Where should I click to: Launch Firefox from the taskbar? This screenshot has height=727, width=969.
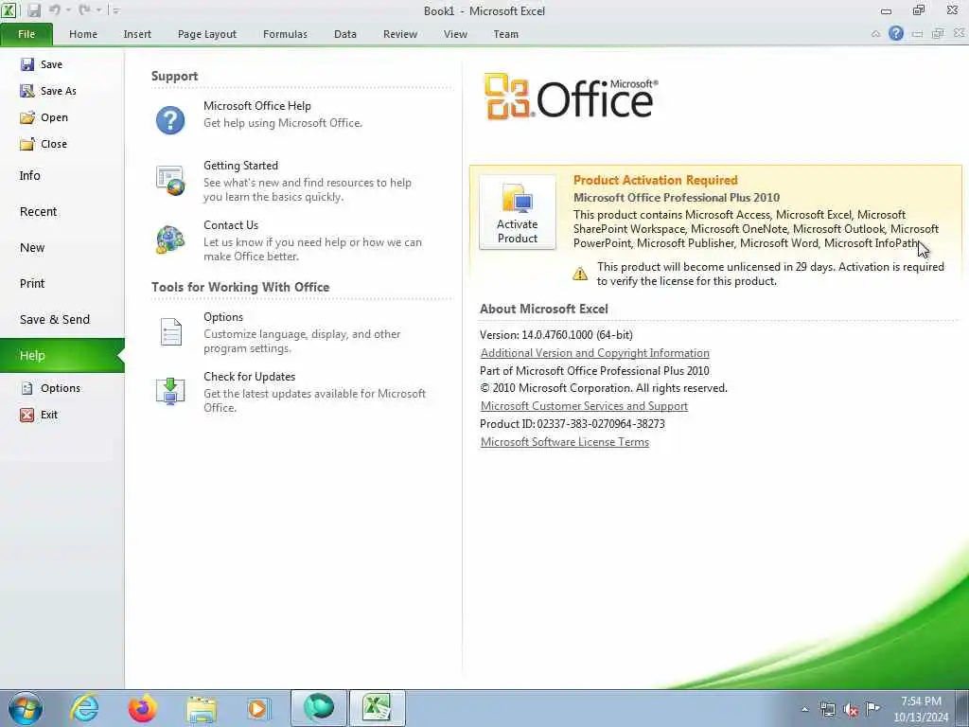pos(142,708)
